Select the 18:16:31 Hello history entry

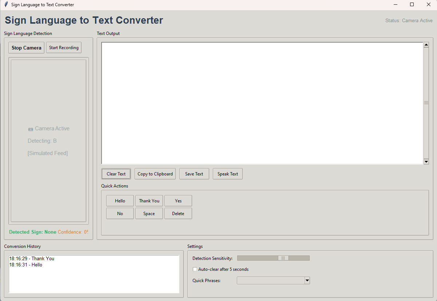point(26,265)
